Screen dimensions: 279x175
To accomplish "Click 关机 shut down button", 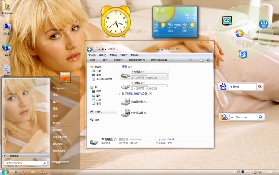I will tap(58, 163).
